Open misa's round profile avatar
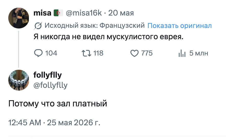This screenshot has width=226, height=139. 19,18
